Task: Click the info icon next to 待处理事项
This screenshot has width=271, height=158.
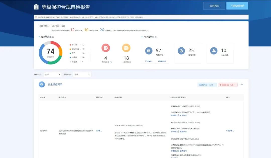Action: (156, 37)
